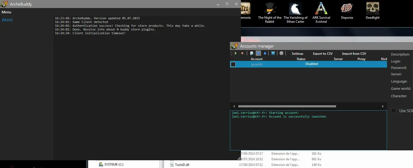Open the ArcheBuddy Menu

6,12
